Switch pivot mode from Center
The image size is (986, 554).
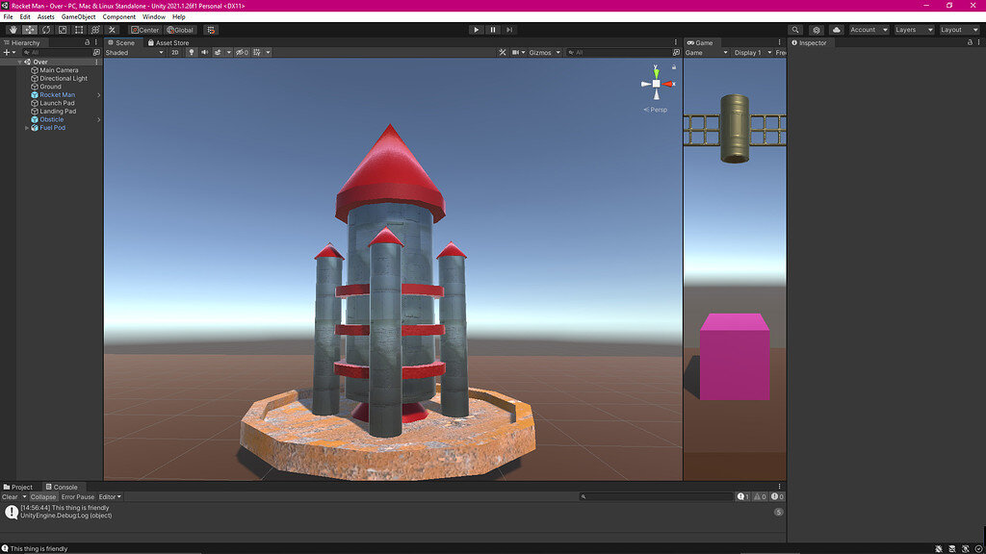pyautogui.click(x=144, y=30)
